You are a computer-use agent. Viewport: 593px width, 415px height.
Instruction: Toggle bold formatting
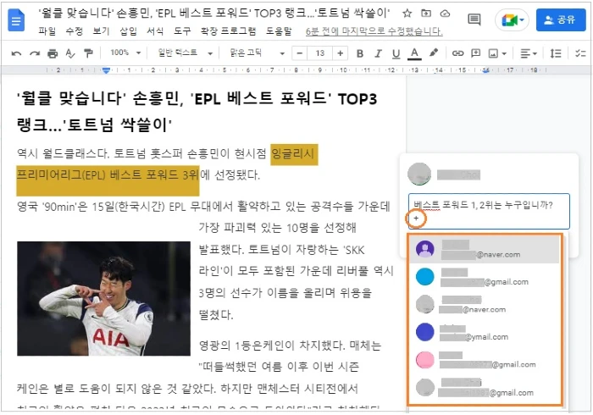click(x=360, y=53)
